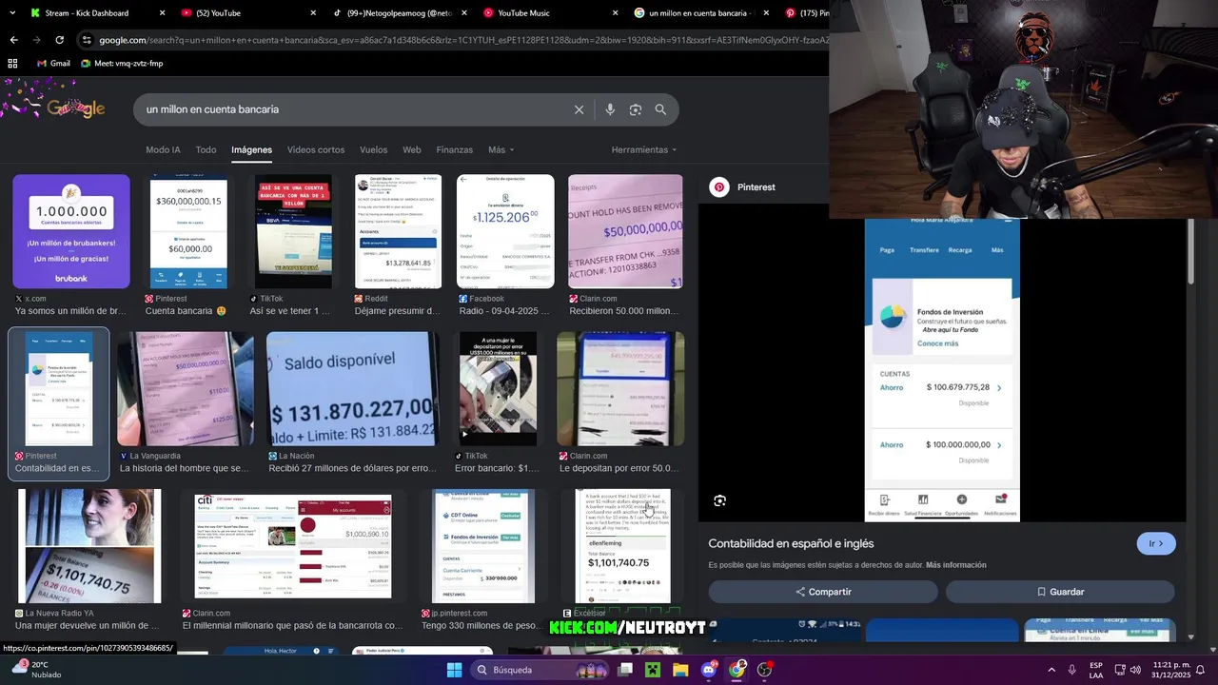Open the Facebook 'Radio - 09-04-2025' result

[505, 231]
